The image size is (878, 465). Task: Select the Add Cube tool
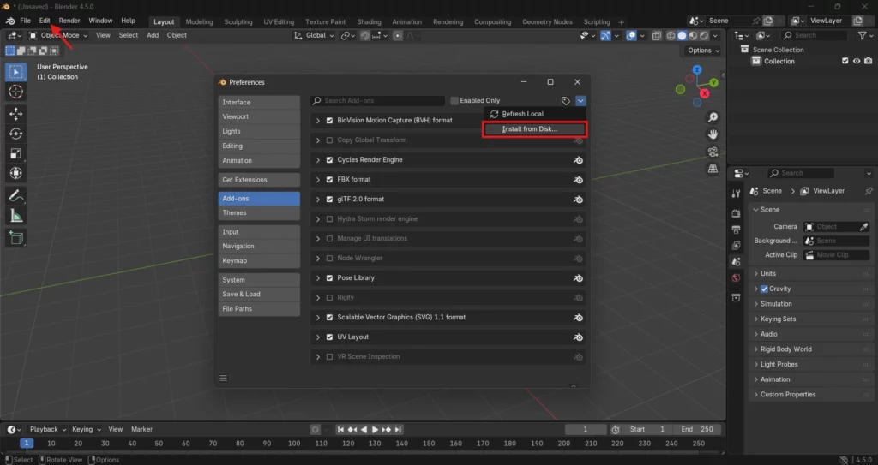(15, 238)
